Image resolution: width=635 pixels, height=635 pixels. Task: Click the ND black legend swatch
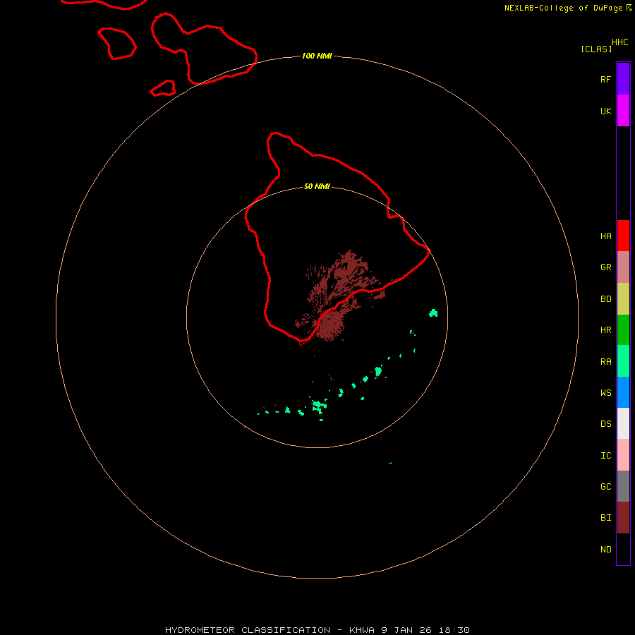(623, 549)
